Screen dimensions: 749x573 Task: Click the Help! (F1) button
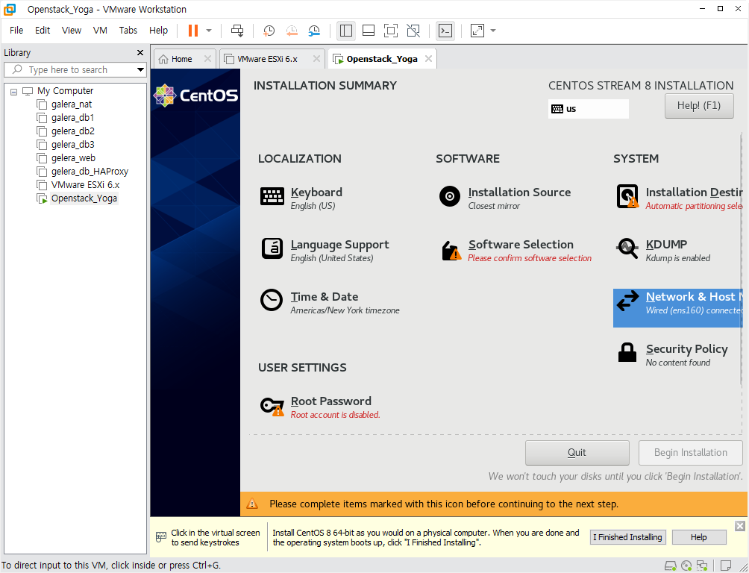(699, 106)
